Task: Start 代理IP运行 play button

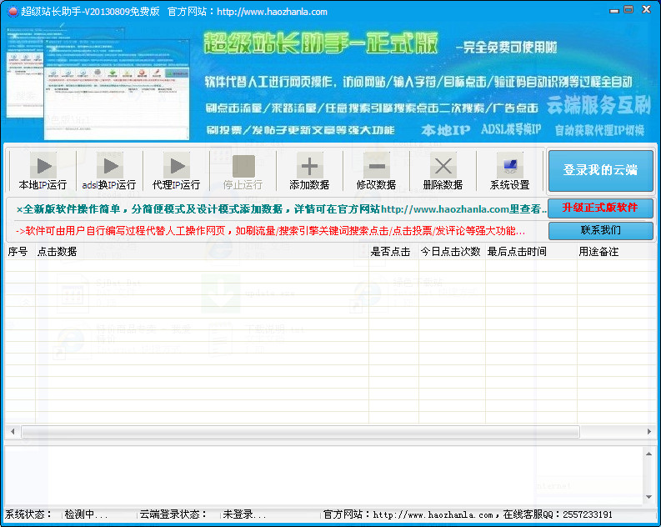Action: tap(176, 165)
